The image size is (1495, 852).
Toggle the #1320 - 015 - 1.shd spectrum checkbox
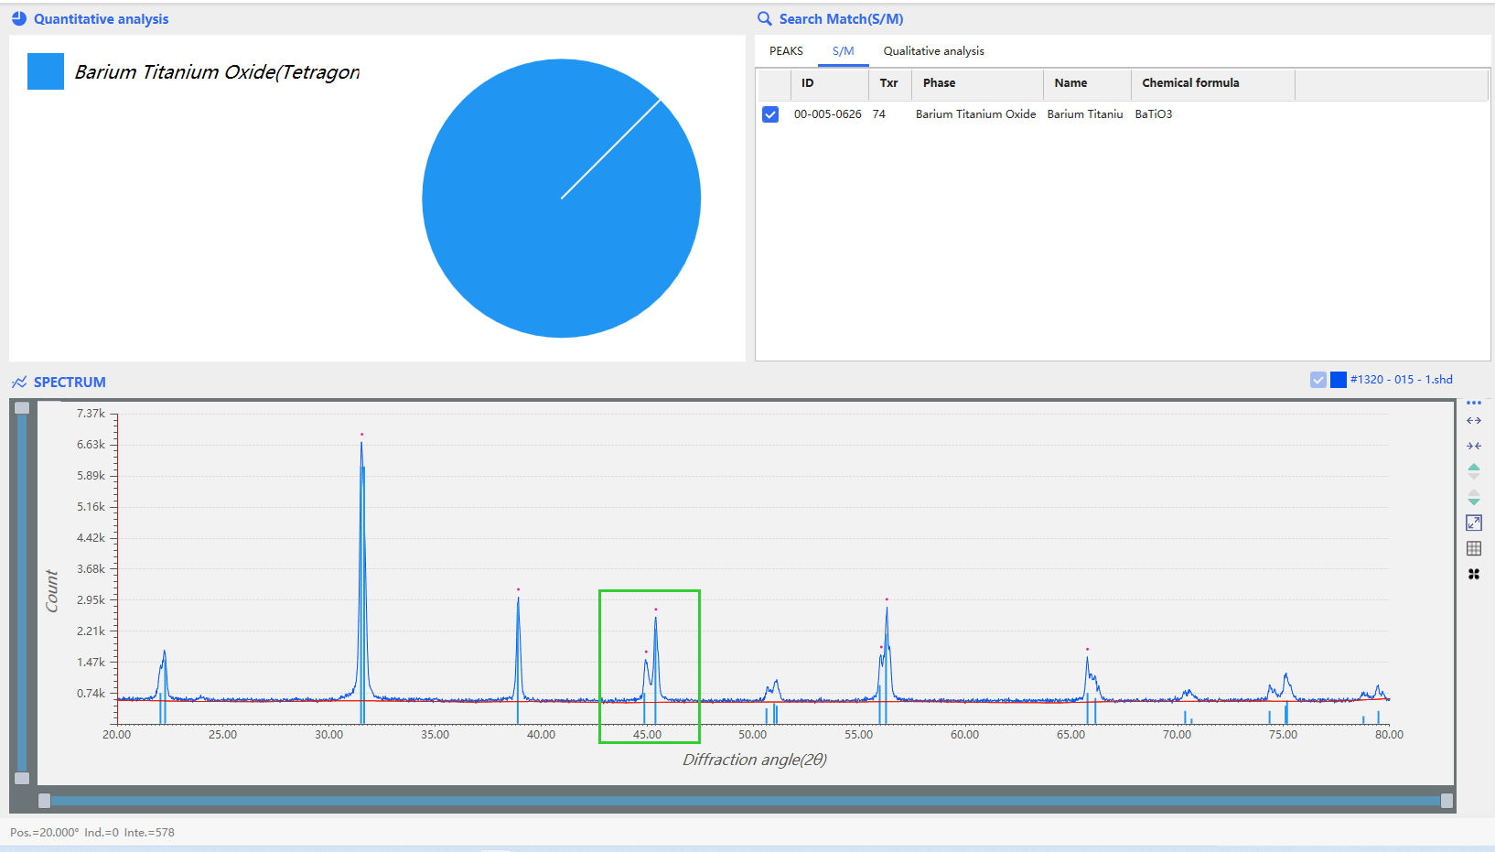click(1318, 380)
